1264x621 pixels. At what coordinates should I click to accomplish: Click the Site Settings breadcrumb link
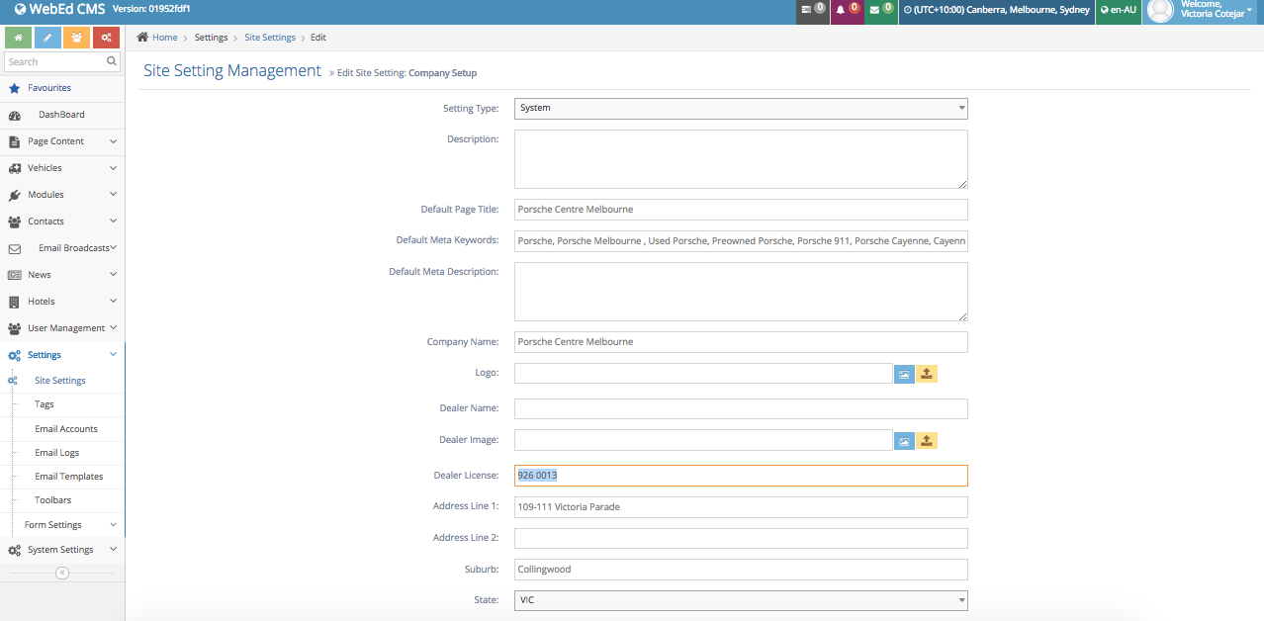(270, 38)
